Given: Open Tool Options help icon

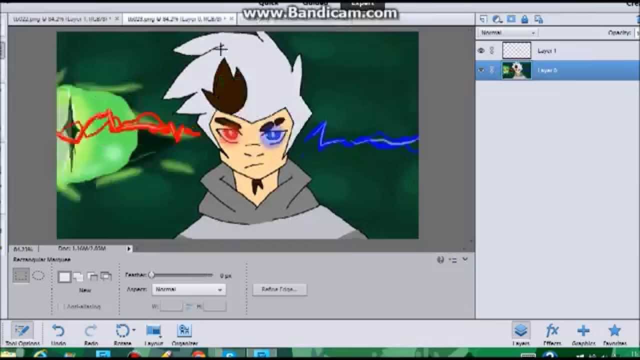Looking at the screenshot, I should [x=440, y=259].
